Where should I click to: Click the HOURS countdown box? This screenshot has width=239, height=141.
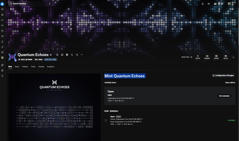click(x=207, y=57)
